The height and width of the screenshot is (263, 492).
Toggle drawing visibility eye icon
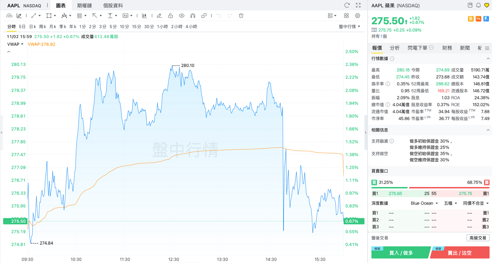[181, 16]
